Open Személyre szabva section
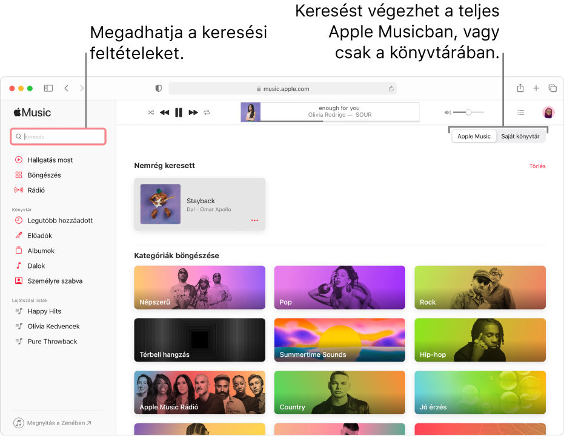Viewport: 564px width, 436px height. click(55, 281)
